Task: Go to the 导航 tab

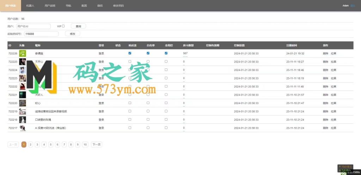Action: (68, 6)
